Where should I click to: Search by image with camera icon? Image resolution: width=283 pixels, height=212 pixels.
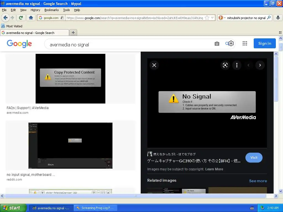(217, 44)
